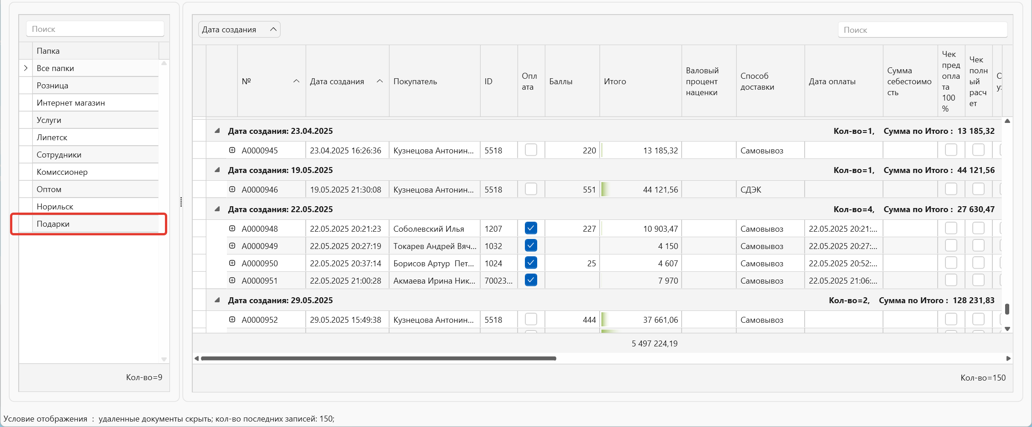1032x427 pixels.
Task: Click the vertical splitter dots between panels
Action: tap(181, 202)
